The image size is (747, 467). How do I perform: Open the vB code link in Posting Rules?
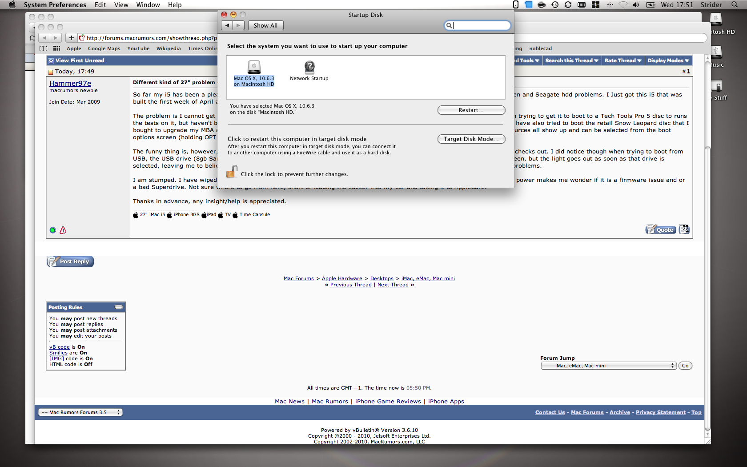(60, 347)
